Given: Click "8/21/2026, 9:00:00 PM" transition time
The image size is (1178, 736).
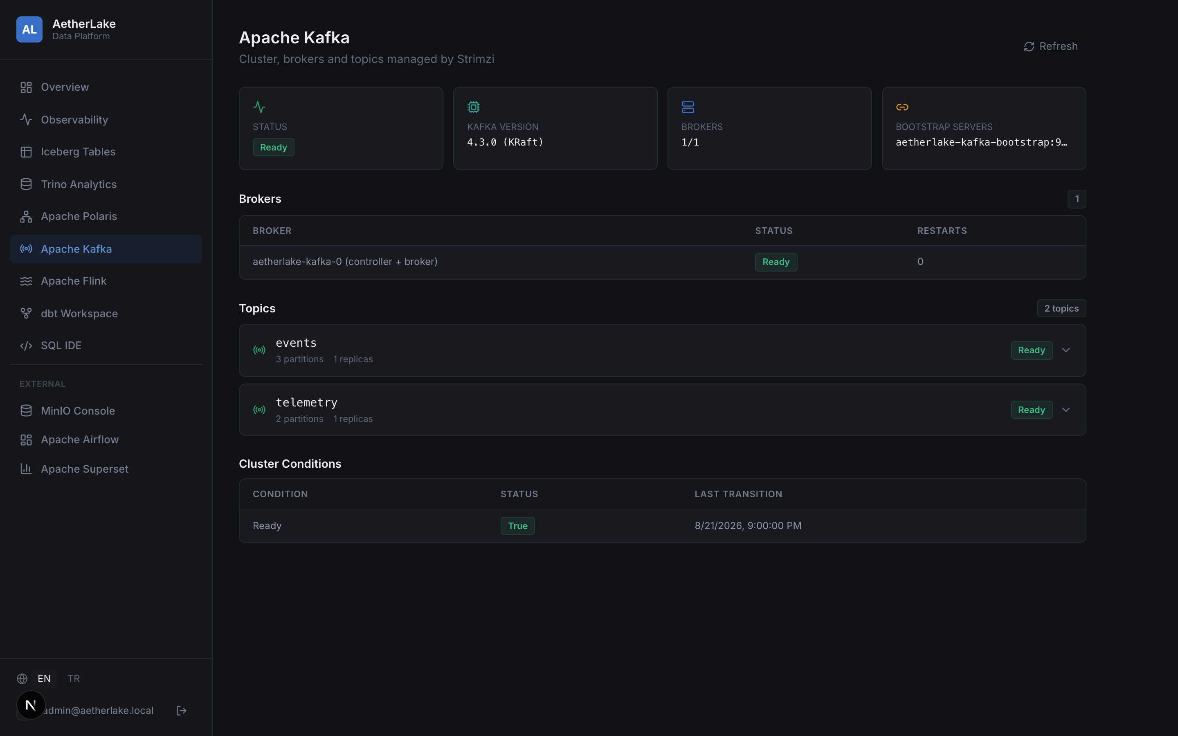Looking at the screenshot, I should click(x=748, y=526).
